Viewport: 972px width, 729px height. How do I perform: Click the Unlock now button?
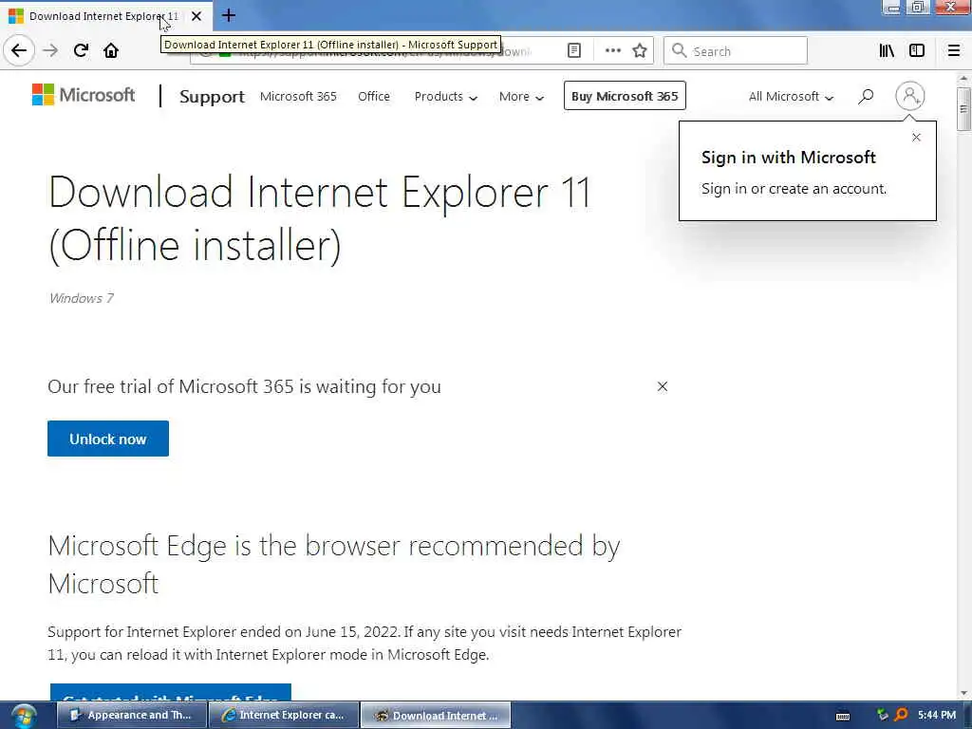click(108, 439)
